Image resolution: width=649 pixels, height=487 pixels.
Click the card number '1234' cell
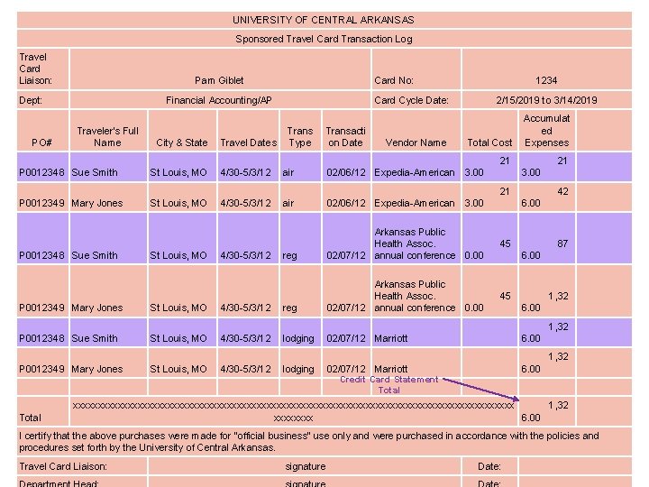pos(547,69)
